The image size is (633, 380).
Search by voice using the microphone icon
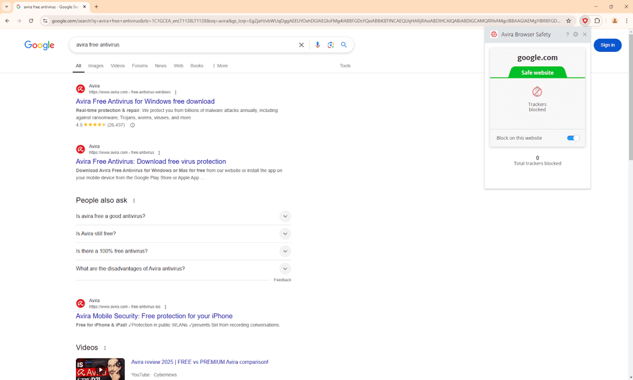[318, 44]
